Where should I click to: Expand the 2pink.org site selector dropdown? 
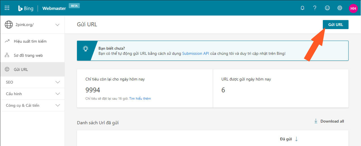click(57, 25)
